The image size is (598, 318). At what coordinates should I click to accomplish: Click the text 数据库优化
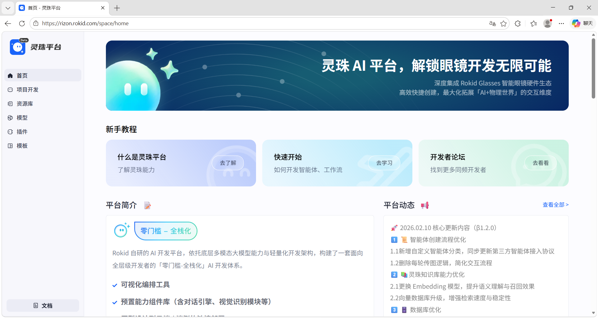click(x=425, y=310)
